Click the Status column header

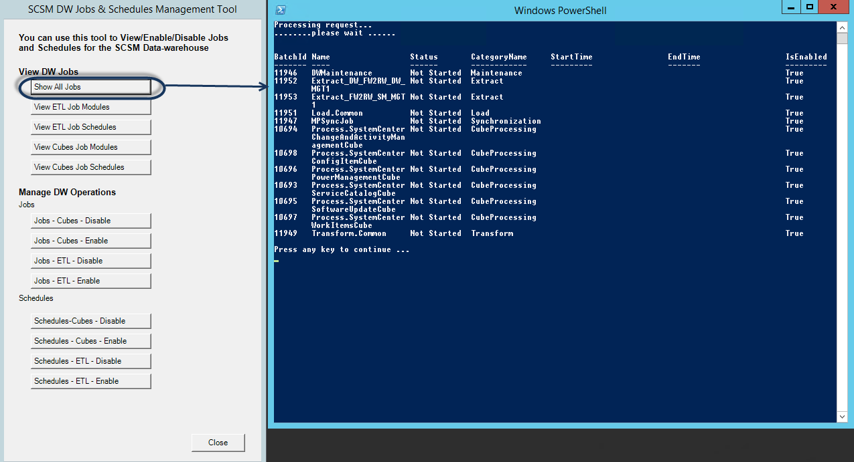click(424, 57)
